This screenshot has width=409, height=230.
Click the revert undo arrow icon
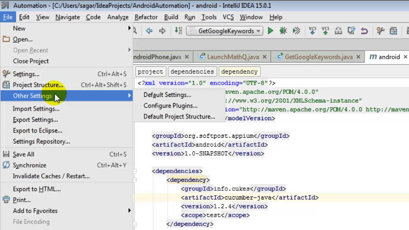(x=364, y=31)
